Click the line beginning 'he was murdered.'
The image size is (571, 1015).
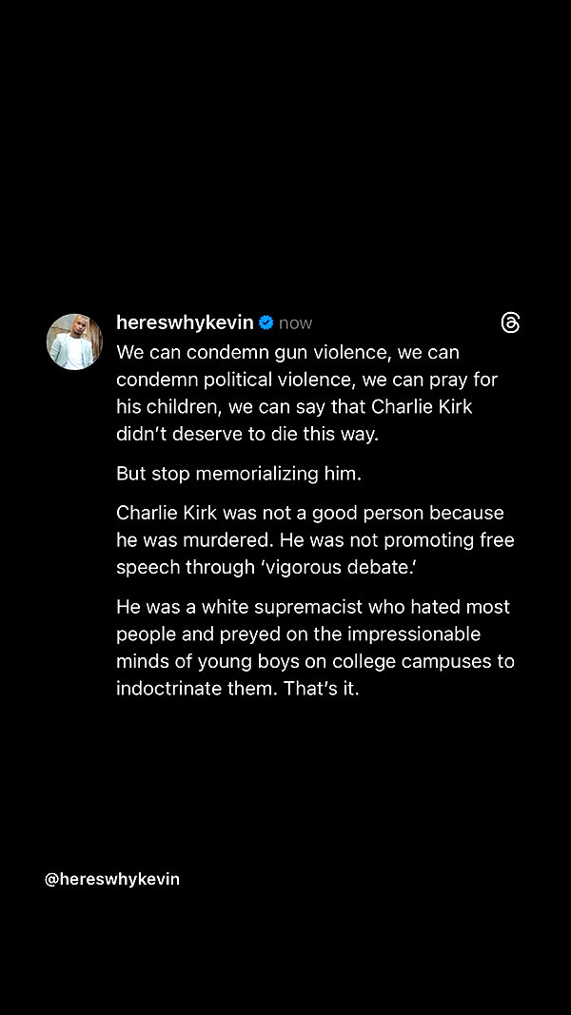315,540
